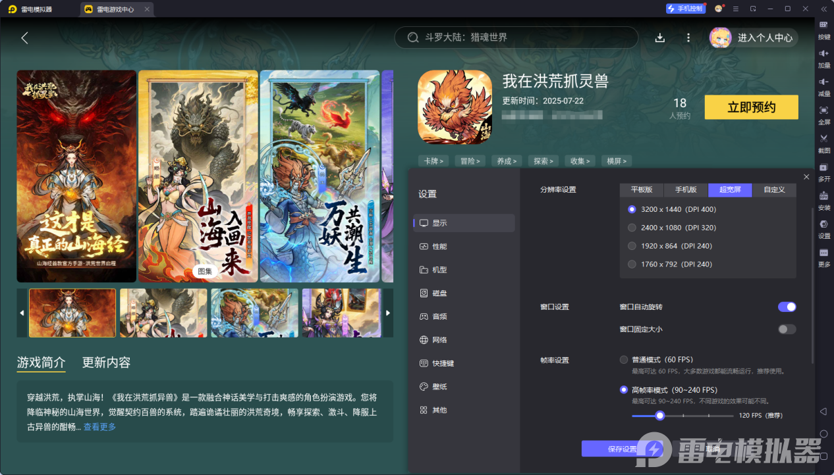Click the FPS slider handle
The width and height of the screenshot is (834, 475).
(659, 416)
